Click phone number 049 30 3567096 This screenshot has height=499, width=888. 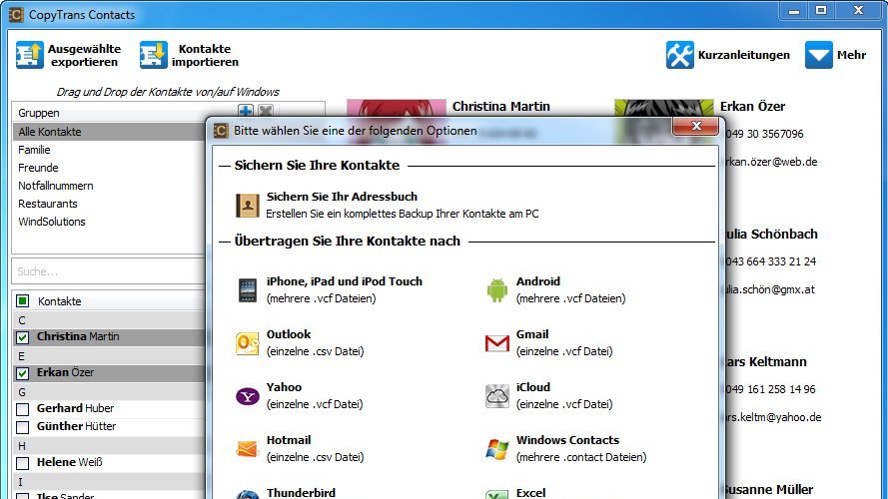pyautogui.click(x=764, y=134)
